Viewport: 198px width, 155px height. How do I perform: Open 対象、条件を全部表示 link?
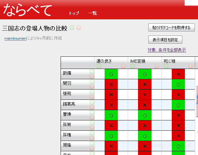coord(167,50)
